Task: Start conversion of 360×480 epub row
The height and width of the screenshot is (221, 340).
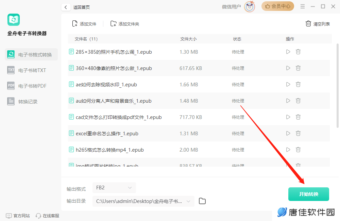Action: tap(288, 68)
